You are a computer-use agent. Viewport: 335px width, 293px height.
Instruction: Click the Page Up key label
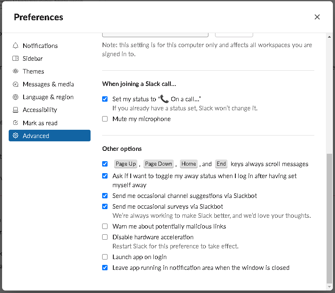[x=126, y=164]
